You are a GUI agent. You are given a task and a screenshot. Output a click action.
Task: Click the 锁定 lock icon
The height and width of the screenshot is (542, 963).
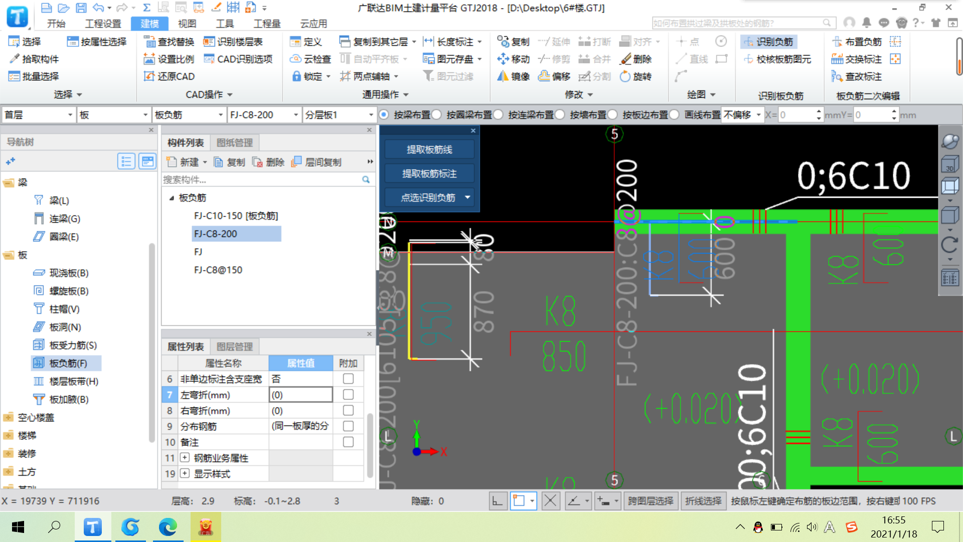pos(296,76)
